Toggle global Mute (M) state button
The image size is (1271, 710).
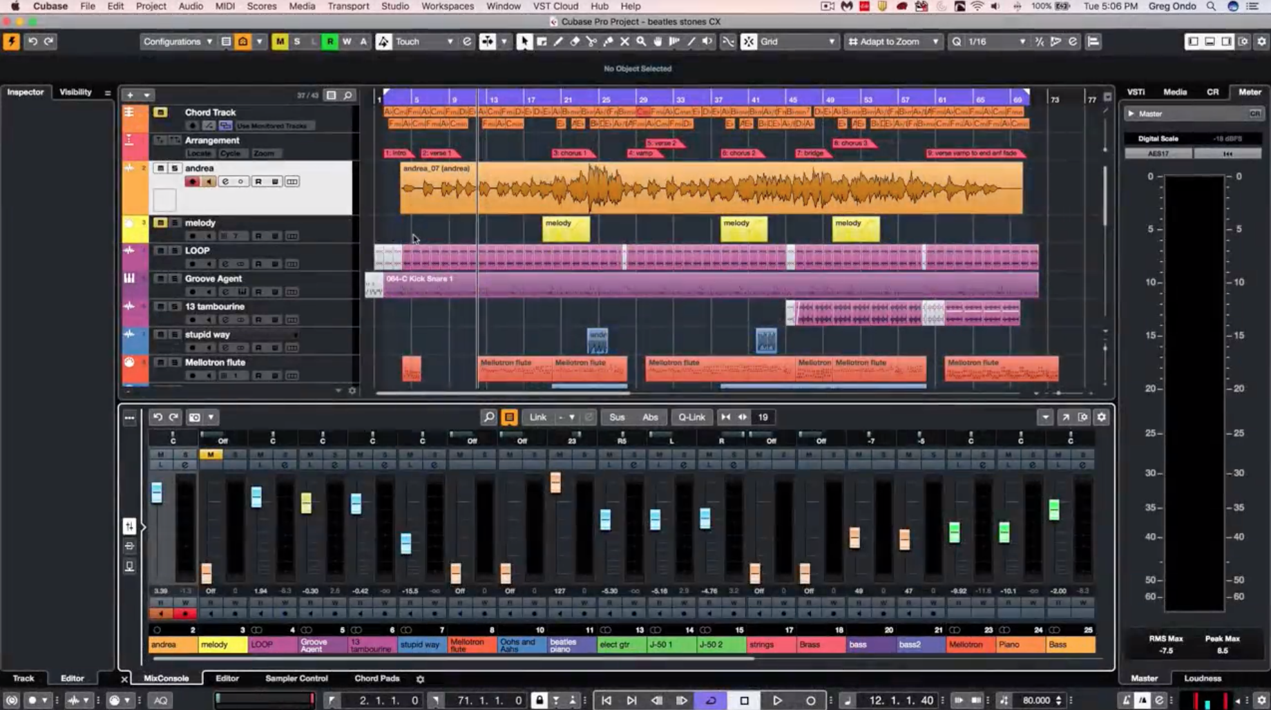pyautogui.click(x=280, y=41)
